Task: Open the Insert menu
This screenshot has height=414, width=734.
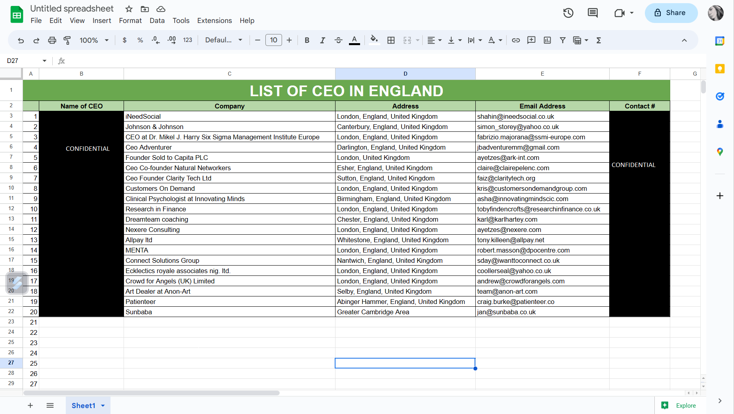Action: [x=102, y=21]
